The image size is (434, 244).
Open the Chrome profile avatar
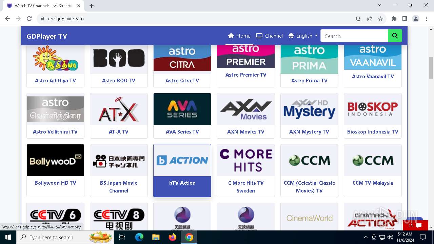416,19
